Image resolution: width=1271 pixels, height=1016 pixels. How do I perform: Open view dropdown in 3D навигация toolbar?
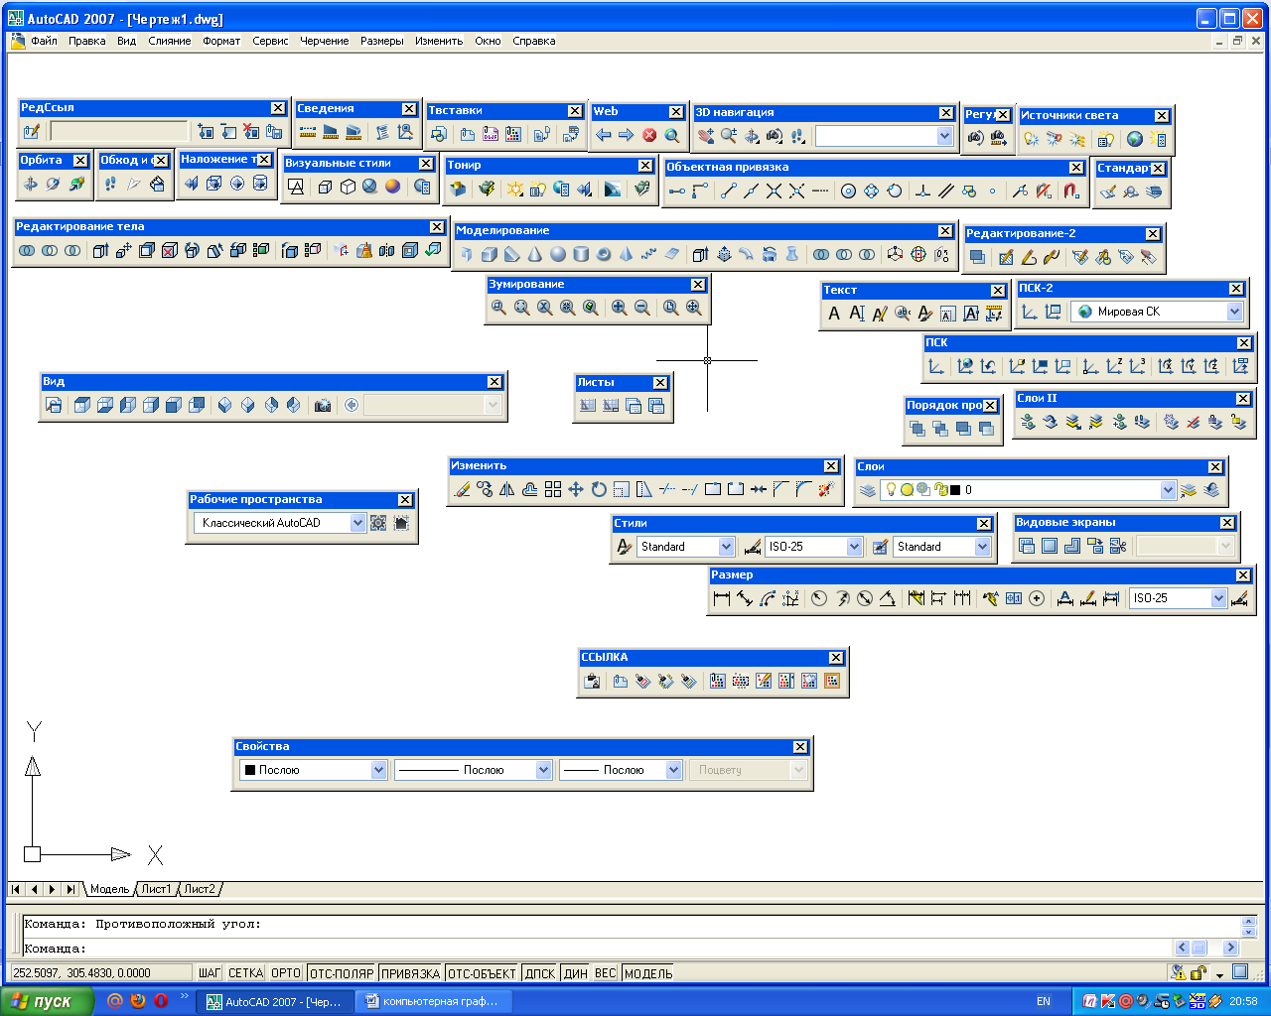pyautogui.click(x=944, y=136)
